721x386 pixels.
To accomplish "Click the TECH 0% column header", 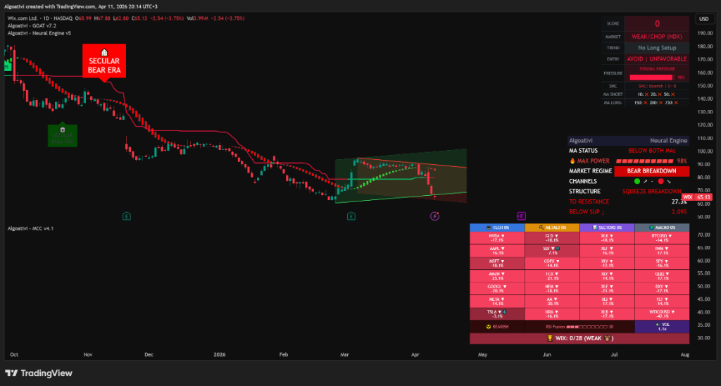I will [497, 228].
